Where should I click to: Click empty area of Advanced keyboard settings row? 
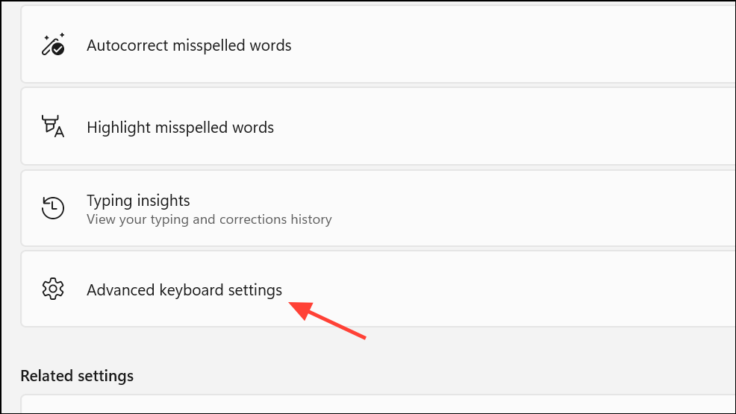pyautogui.click(x=523, y=289)
